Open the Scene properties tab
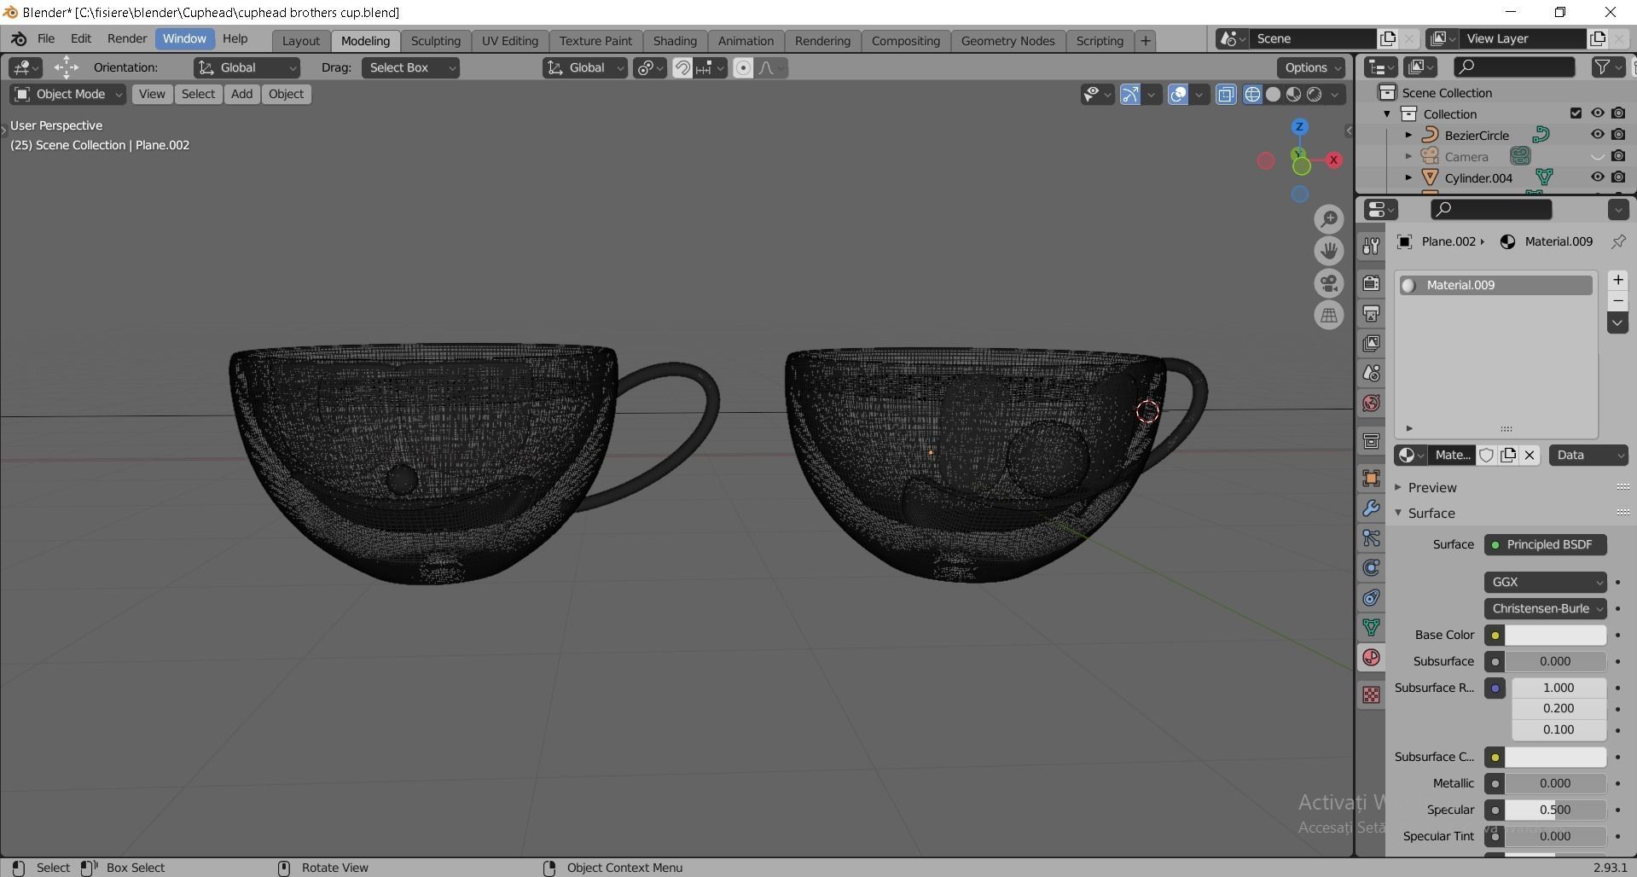 click(1371, 373)
